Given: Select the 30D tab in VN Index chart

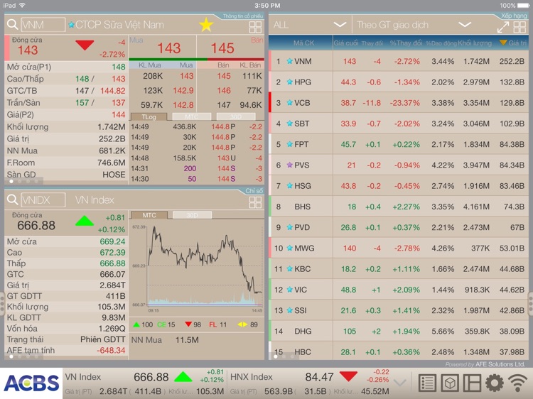Looking at the screenshot, I should [x=192, y=215].
